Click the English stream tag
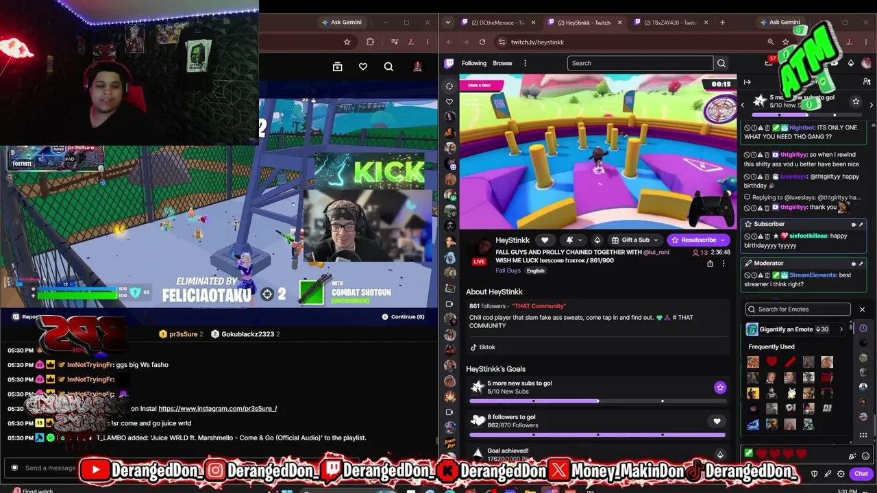 click(x=535, y=271)
